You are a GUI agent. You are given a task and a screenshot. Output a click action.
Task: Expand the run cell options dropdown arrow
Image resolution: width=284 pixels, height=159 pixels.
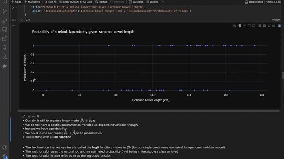pos(16,8)
